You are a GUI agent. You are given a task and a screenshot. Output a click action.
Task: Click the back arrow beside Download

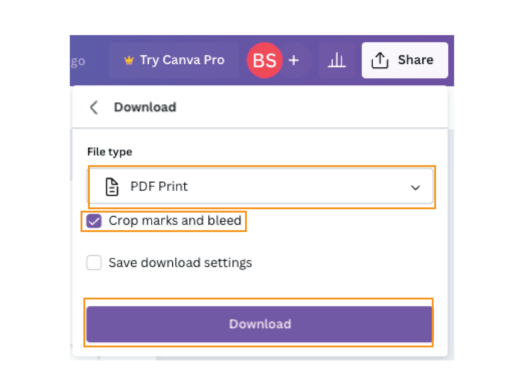(x=94, y=107)
